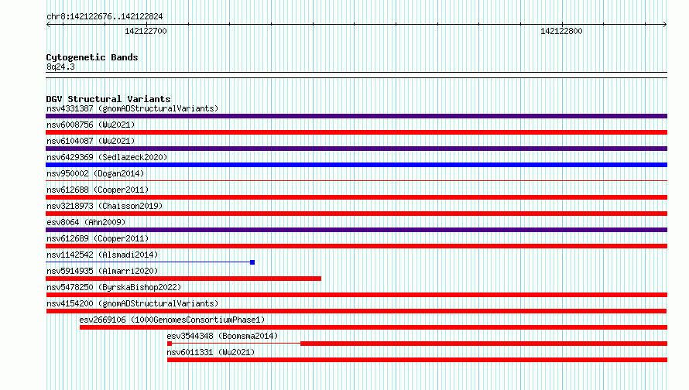
Task: Open variant nsv6104087 (Wu2021) label
Action: (x=91, y=141)
